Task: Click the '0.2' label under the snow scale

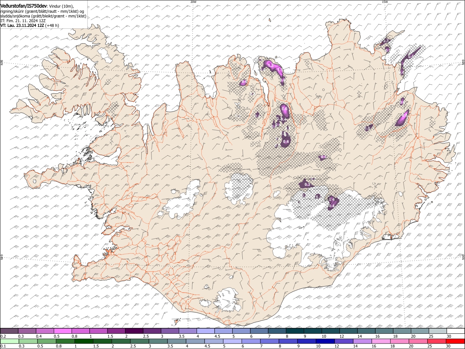Action: tap(3, 336)
